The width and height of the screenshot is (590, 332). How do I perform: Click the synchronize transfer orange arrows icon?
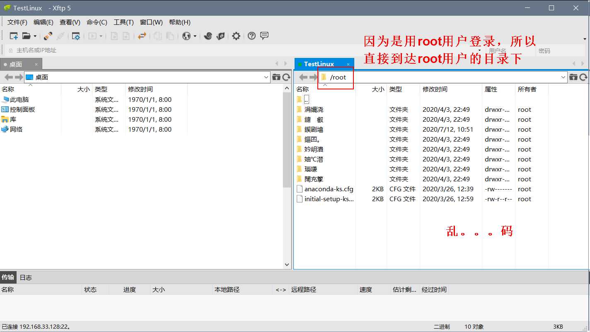pyautogui.click(x=142, y=36)
